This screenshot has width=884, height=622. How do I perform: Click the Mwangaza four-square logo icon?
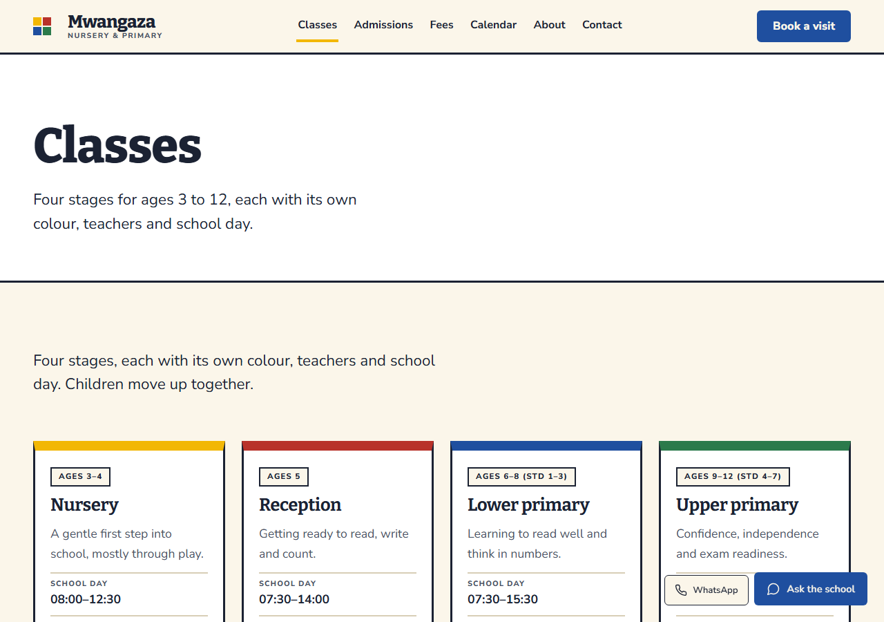42,26
